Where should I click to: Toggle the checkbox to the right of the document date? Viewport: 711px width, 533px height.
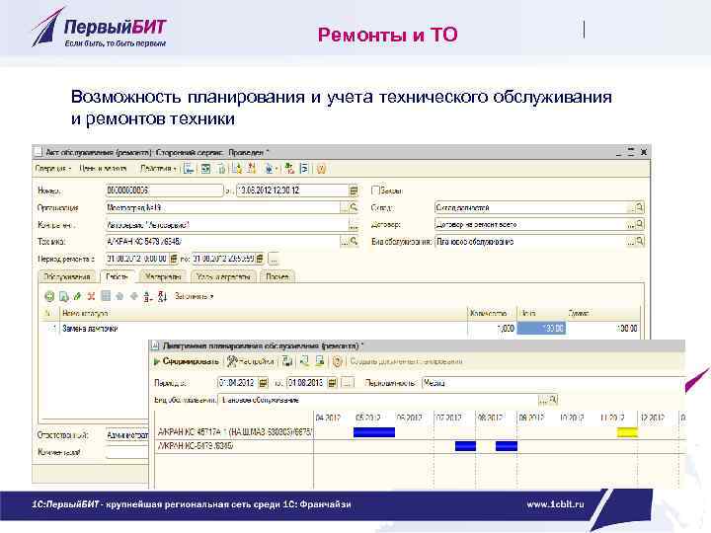pos(375,190)
